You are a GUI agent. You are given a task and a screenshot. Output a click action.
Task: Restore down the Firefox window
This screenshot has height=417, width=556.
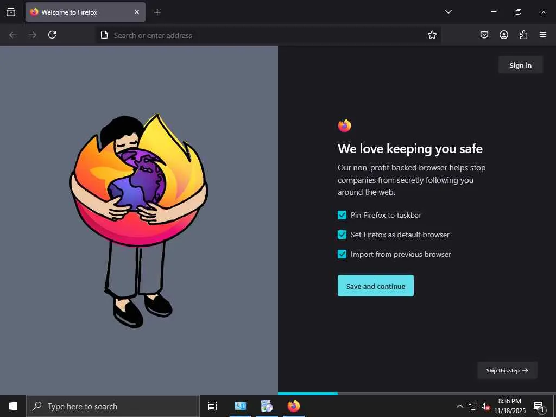tap(518, 12)
